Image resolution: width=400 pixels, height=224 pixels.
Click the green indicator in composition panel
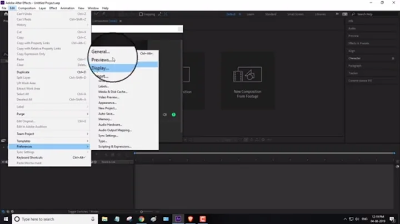[173, 115]
